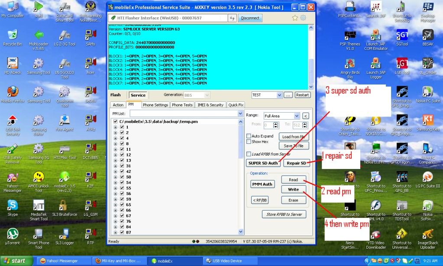Open the Qualcomm Tool shortcut

(x=65, y=97)
